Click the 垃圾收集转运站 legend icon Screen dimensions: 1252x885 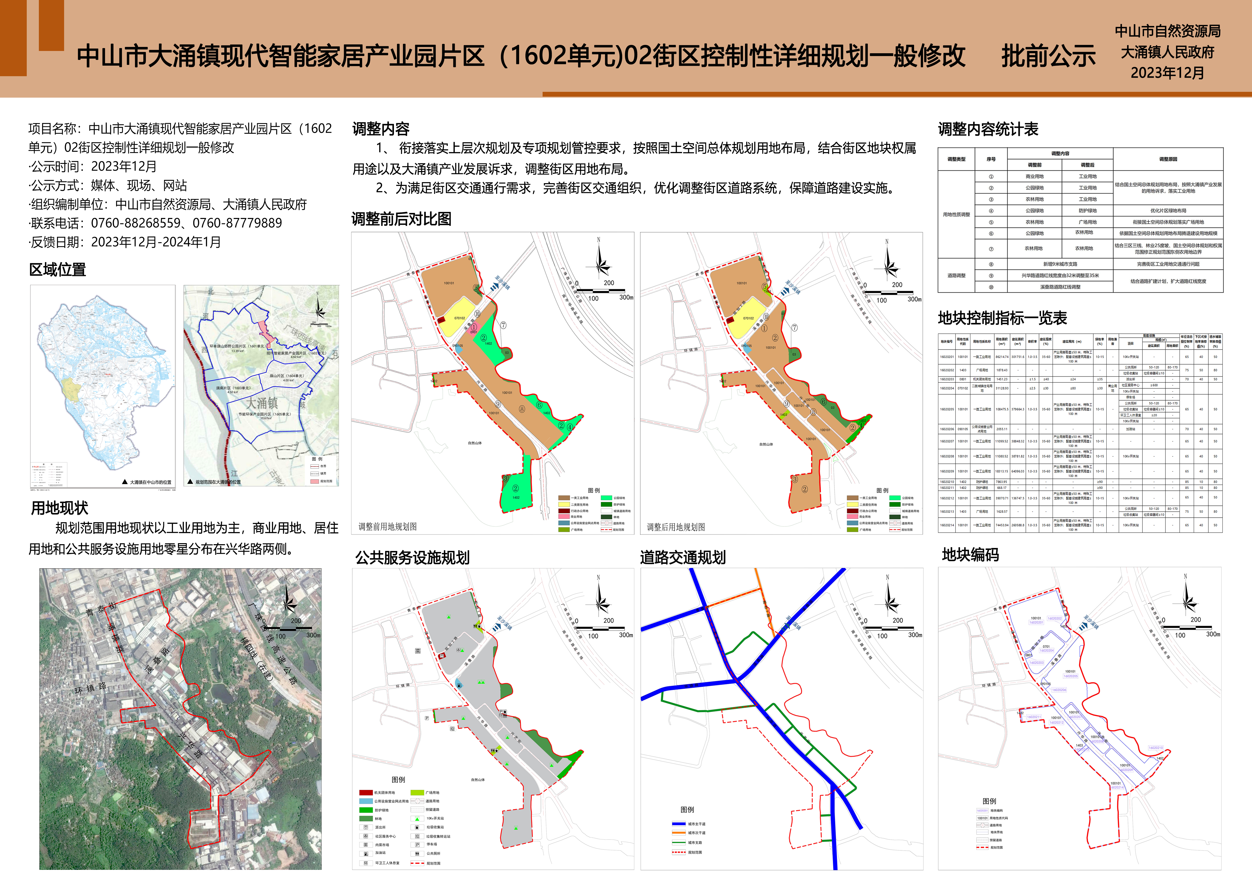click(x=417, y=836)
